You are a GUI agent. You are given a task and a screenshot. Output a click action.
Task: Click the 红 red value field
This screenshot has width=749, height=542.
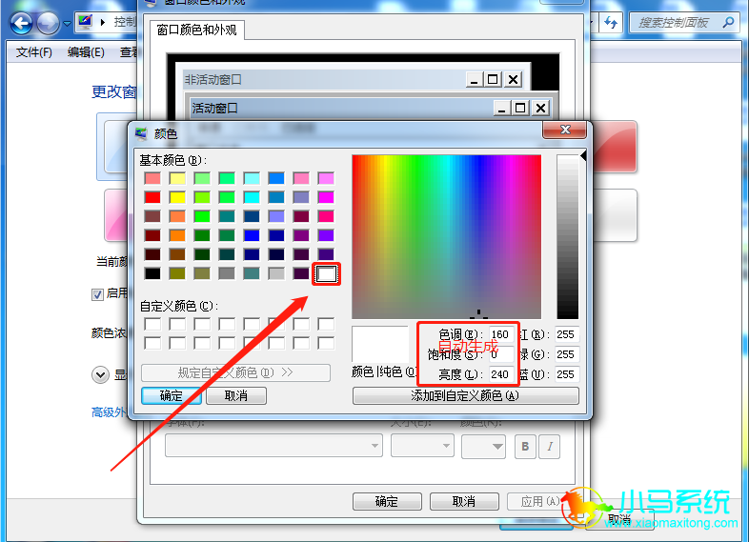coord(567,334)
